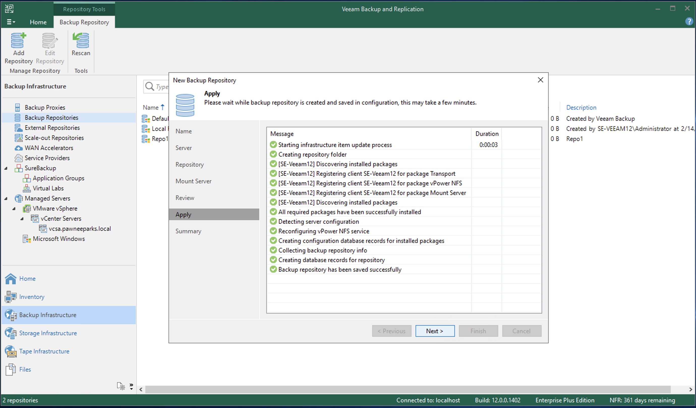This screenshot has height=408, width=696.
Task: Click the Next button in wizard
Action: coord(435,331)
